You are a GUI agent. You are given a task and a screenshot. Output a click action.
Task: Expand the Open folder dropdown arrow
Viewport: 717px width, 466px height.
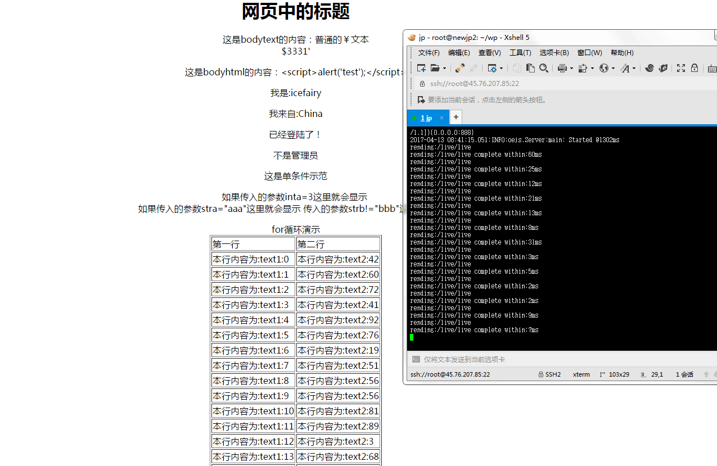[444, 69]
